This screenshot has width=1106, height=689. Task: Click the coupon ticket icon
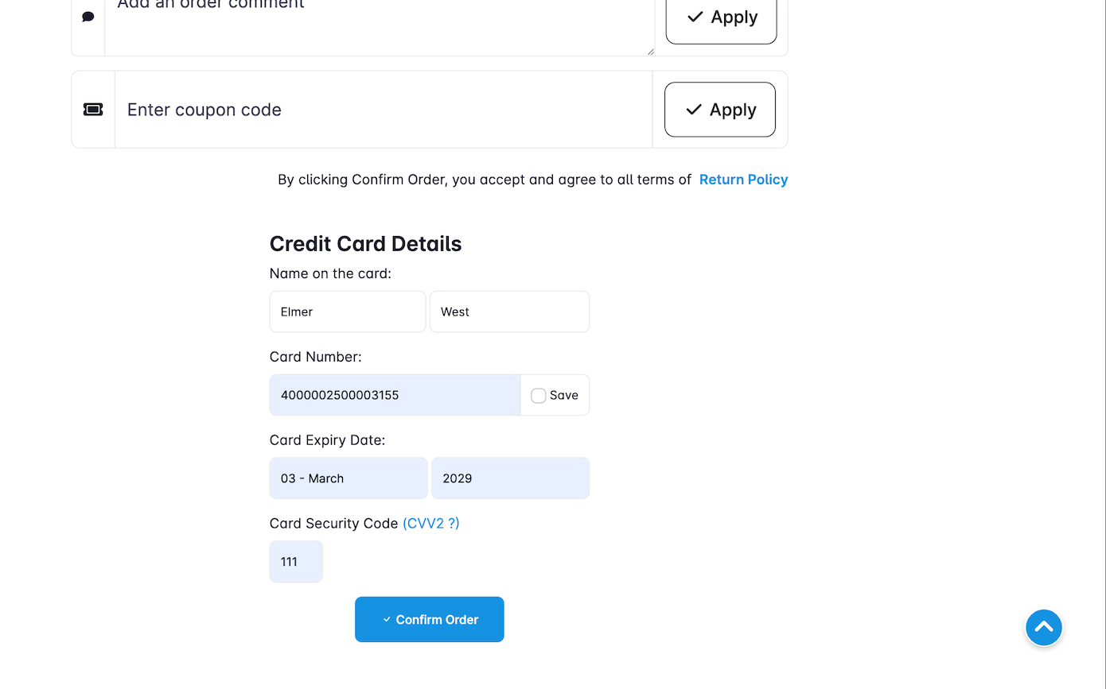[93, 110]
